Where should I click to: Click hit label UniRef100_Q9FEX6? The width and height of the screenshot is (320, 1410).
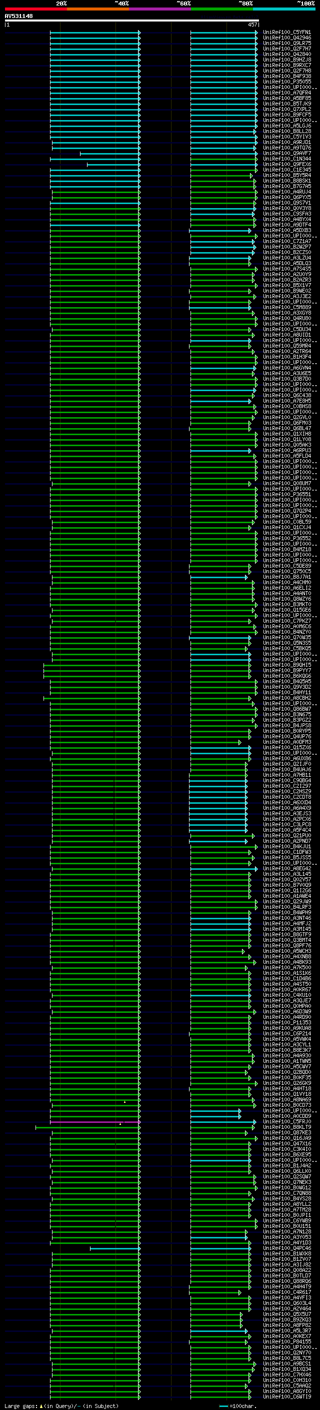click(x=287, y=164)
